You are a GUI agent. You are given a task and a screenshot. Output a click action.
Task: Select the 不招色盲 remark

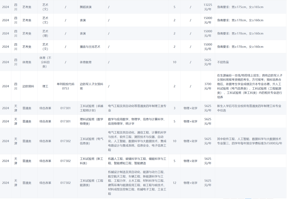tap(223, 62)
